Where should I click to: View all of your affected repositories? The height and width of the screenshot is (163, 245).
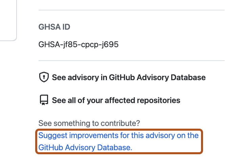(x=116, y=100)
